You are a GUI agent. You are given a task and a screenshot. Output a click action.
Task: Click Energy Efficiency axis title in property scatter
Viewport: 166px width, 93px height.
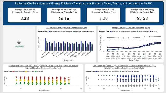tap(126, 90)
